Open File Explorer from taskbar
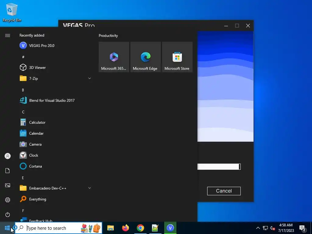 tap(110, 228)
